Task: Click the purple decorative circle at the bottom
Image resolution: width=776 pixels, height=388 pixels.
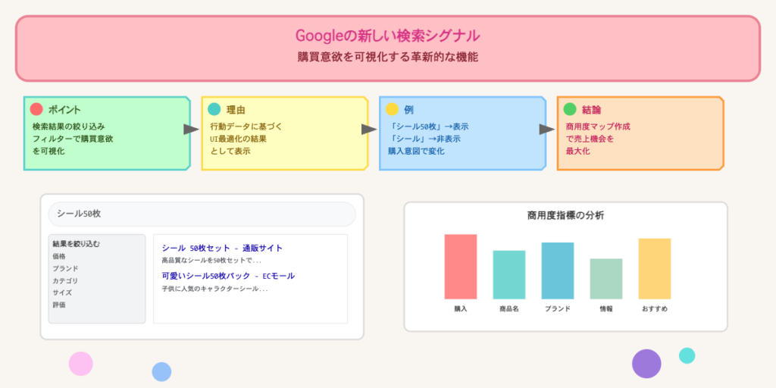Action: [x=646, y=364]
